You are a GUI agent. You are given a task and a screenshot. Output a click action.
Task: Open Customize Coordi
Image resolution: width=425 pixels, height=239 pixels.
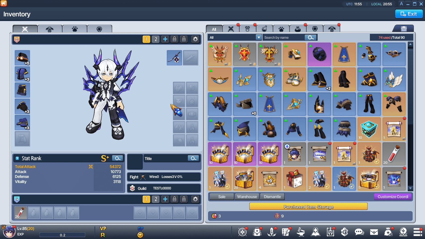click(393, 197)
